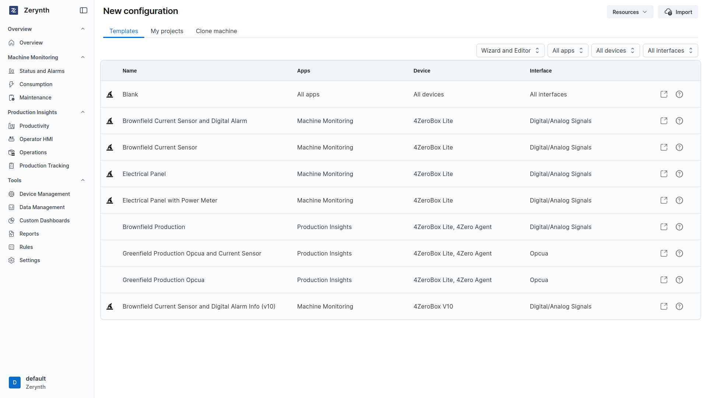Collapse the Machine Monitoring section
This screenshot has width=707, height=398.
tap(83, 57)
